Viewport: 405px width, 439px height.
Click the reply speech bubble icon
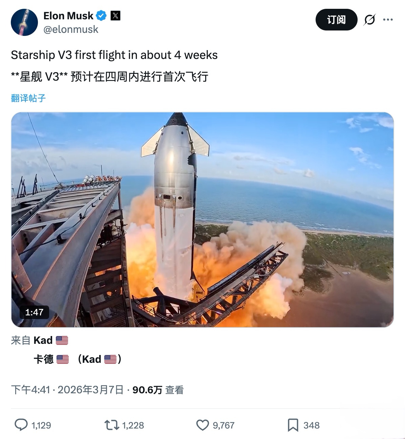click(21, 425)
